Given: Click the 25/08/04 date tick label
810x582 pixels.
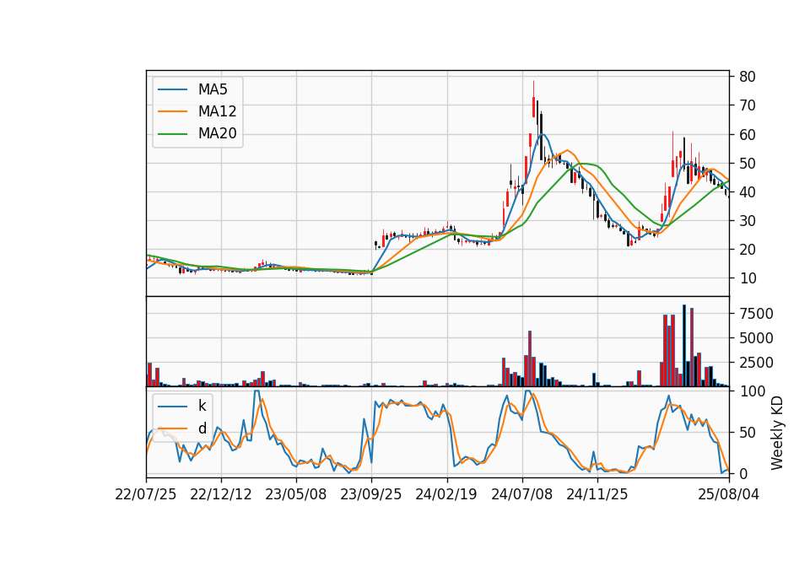Looking at the screenshot, I should point(729,494).
